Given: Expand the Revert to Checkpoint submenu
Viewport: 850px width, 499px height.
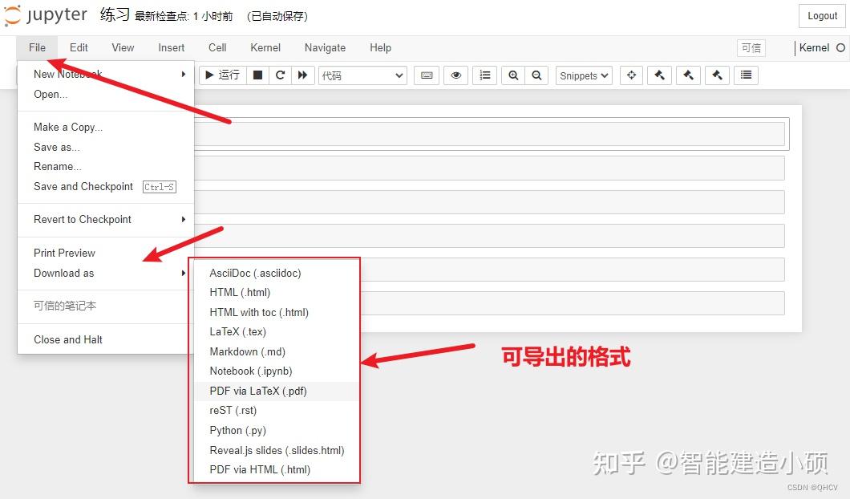Looking at the screenshot, I should 82,219.
